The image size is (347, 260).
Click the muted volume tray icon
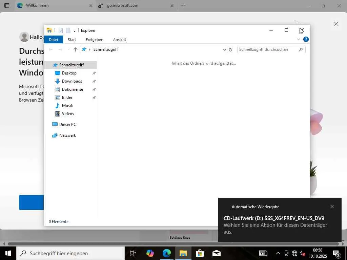click(303, 253)
